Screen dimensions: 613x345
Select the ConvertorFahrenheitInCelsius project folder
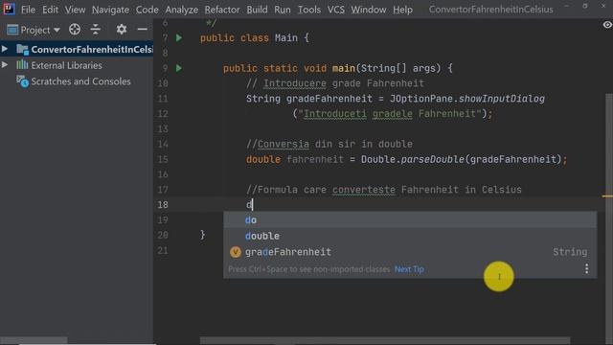pyautogui.click(x=77, y=49)
